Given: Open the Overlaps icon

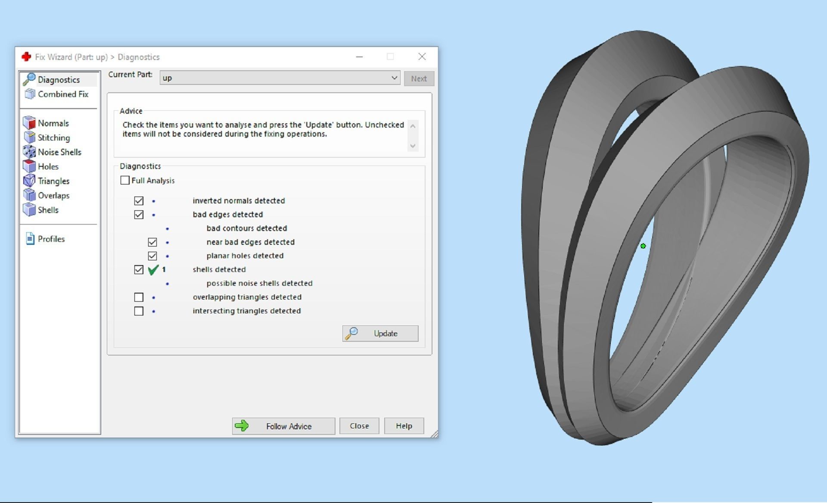Looking at the screenshot, I should click(29, 195).
